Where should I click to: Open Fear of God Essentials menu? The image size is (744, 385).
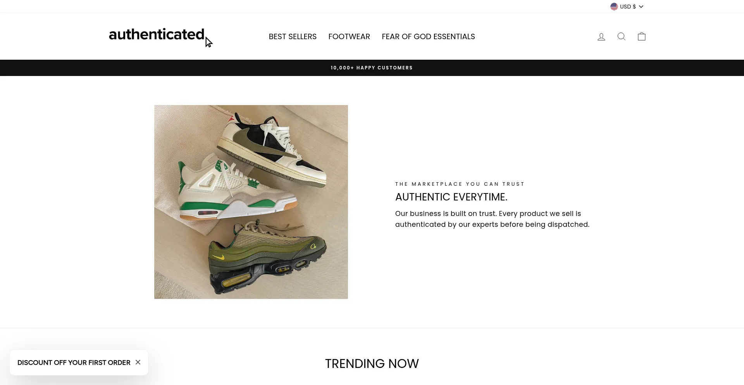point(428,36)
